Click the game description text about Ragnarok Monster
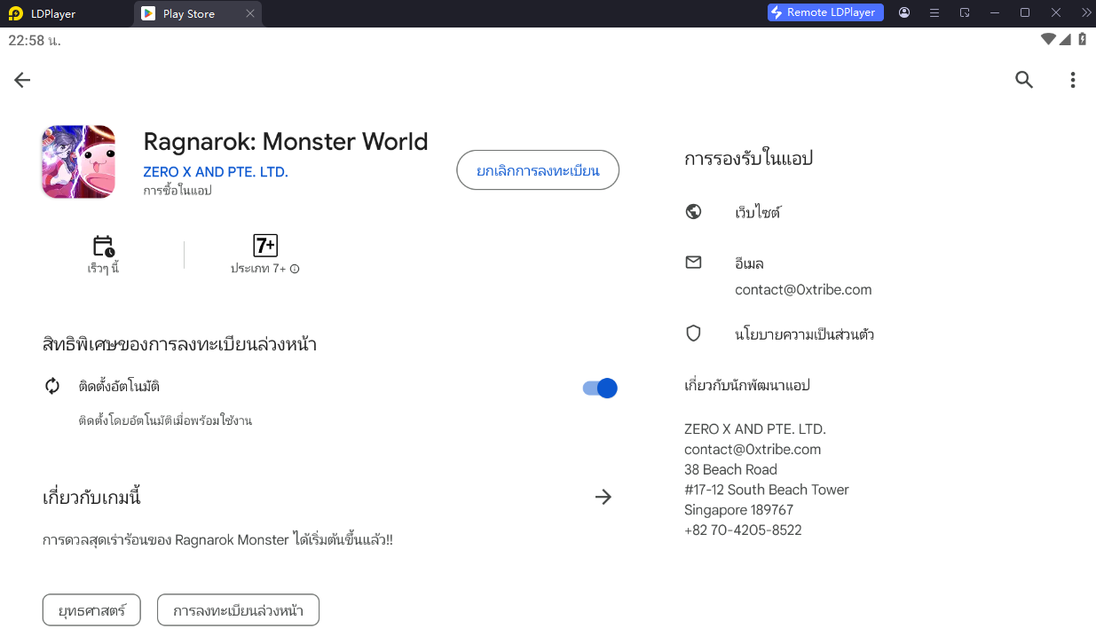 click(217, 539)
